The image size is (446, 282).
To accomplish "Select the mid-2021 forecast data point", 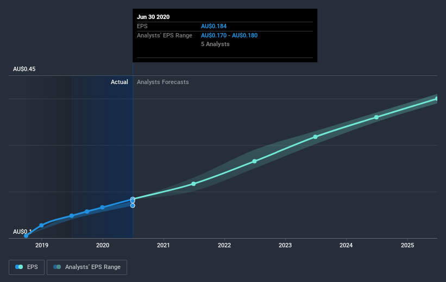I will 193,184.
